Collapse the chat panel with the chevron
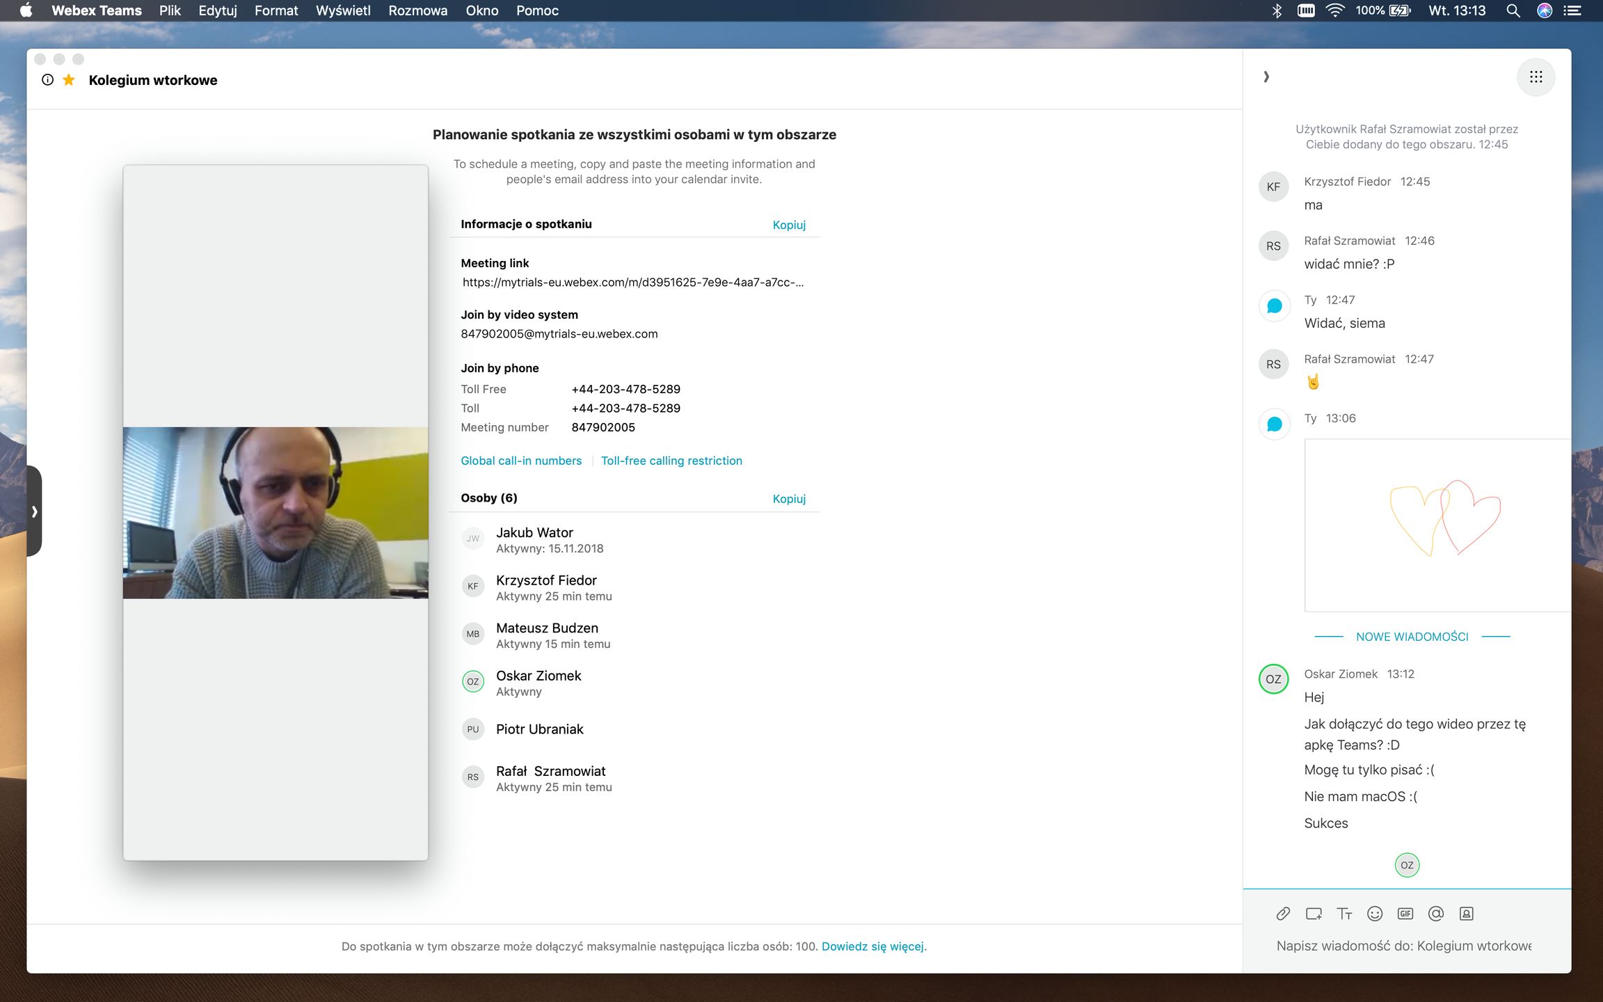 1266,77
